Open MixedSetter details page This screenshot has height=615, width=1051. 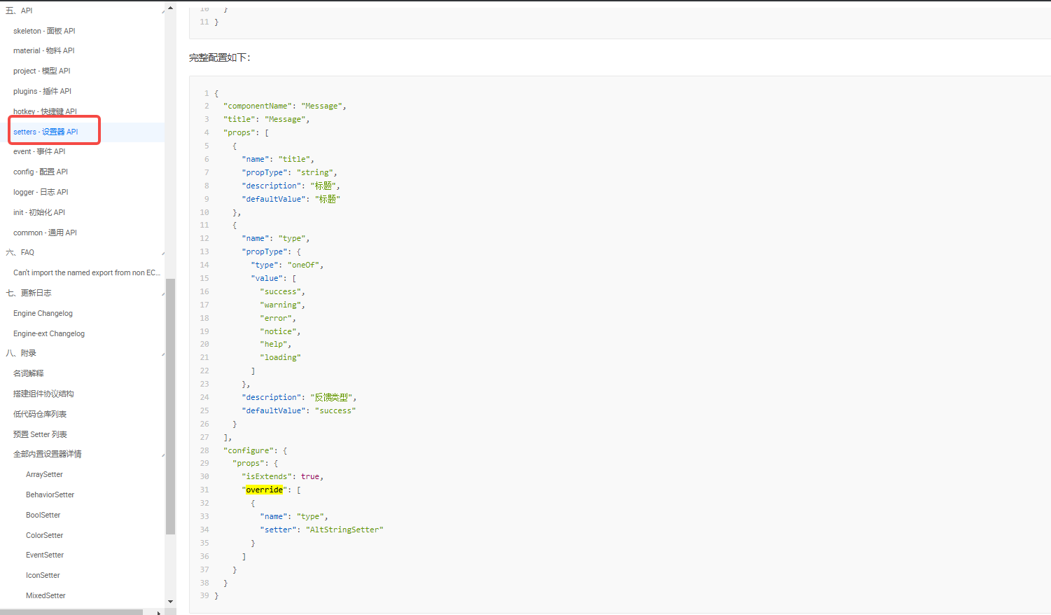pyautogui.click(x=46, y=595)
